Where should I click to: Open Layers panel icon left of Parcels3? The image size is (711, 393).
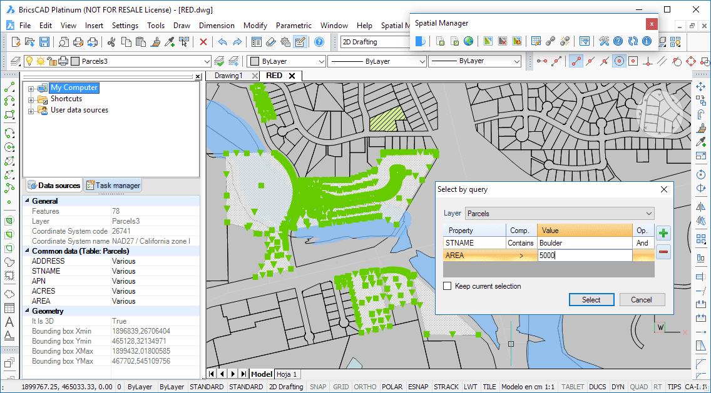pos(16,61)
